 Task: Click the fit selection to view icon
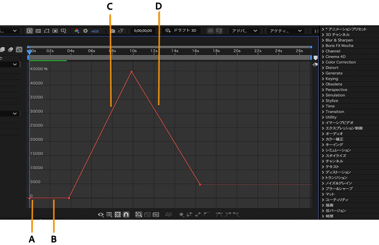point(147,215)
